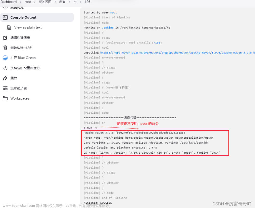The image size is (255, 208).
Task: Click the root user link in console
Action: (x=113, y=12)
